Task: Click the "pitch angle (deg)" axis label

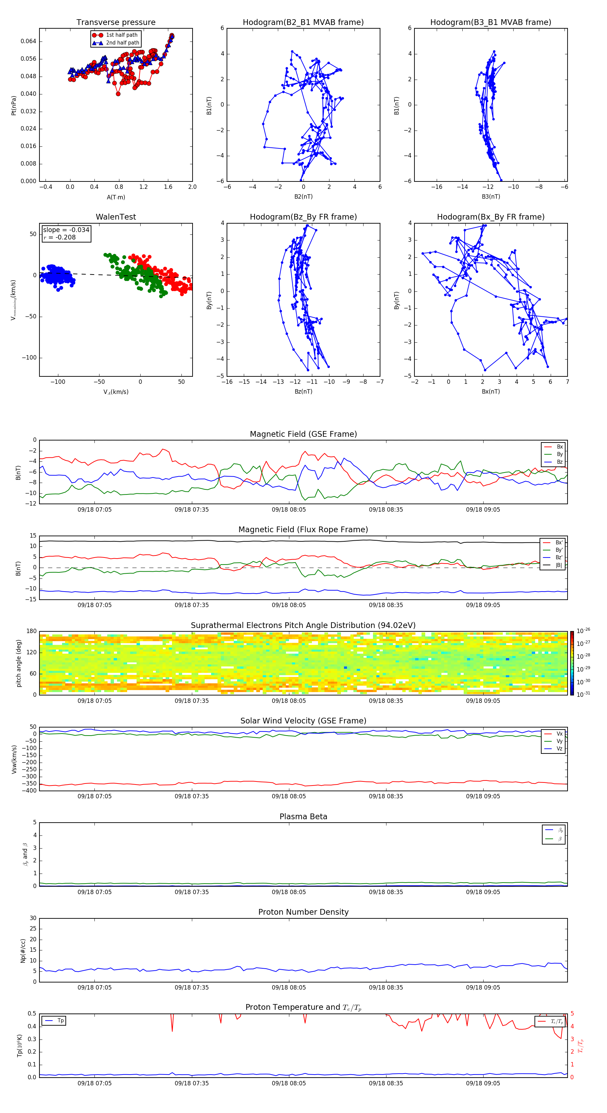Action: tap(19, 663)
